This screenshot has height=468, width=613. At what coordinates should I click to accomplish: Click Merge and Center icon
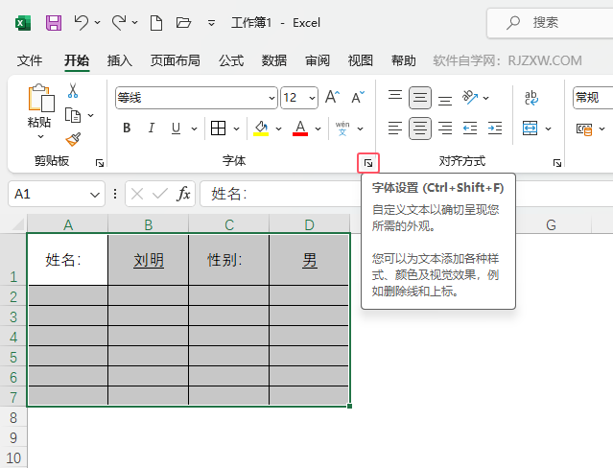pos(530,129)
